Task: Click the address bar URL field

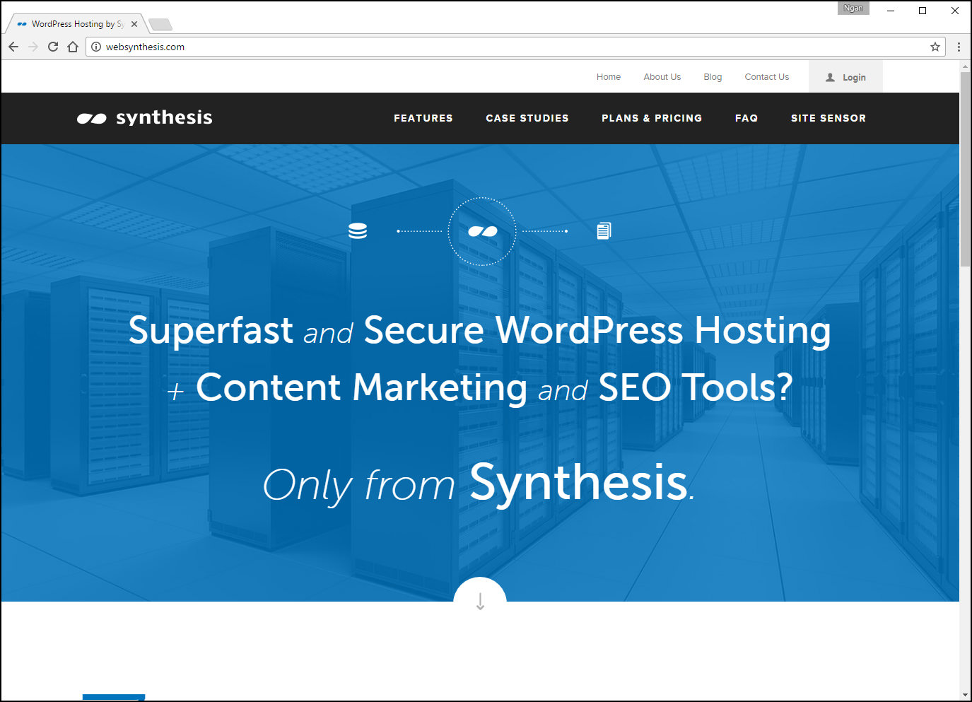Action: (515, 47)
